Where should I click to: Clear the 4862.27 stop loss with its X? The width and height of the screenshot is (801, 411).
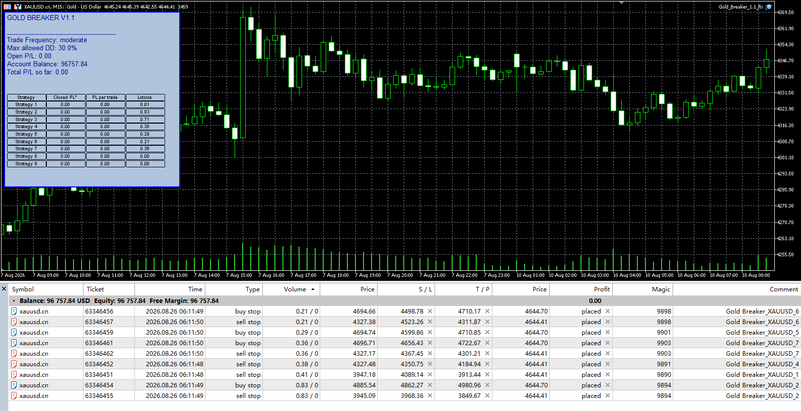pos(430,385)
